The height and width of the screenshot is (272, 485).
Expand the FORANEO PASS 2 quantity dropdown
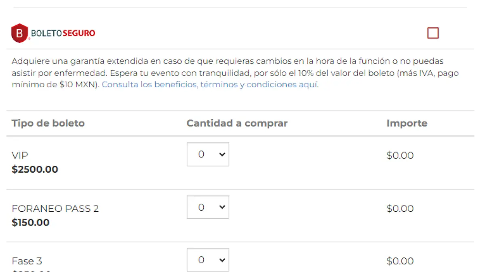coord(208,207)
